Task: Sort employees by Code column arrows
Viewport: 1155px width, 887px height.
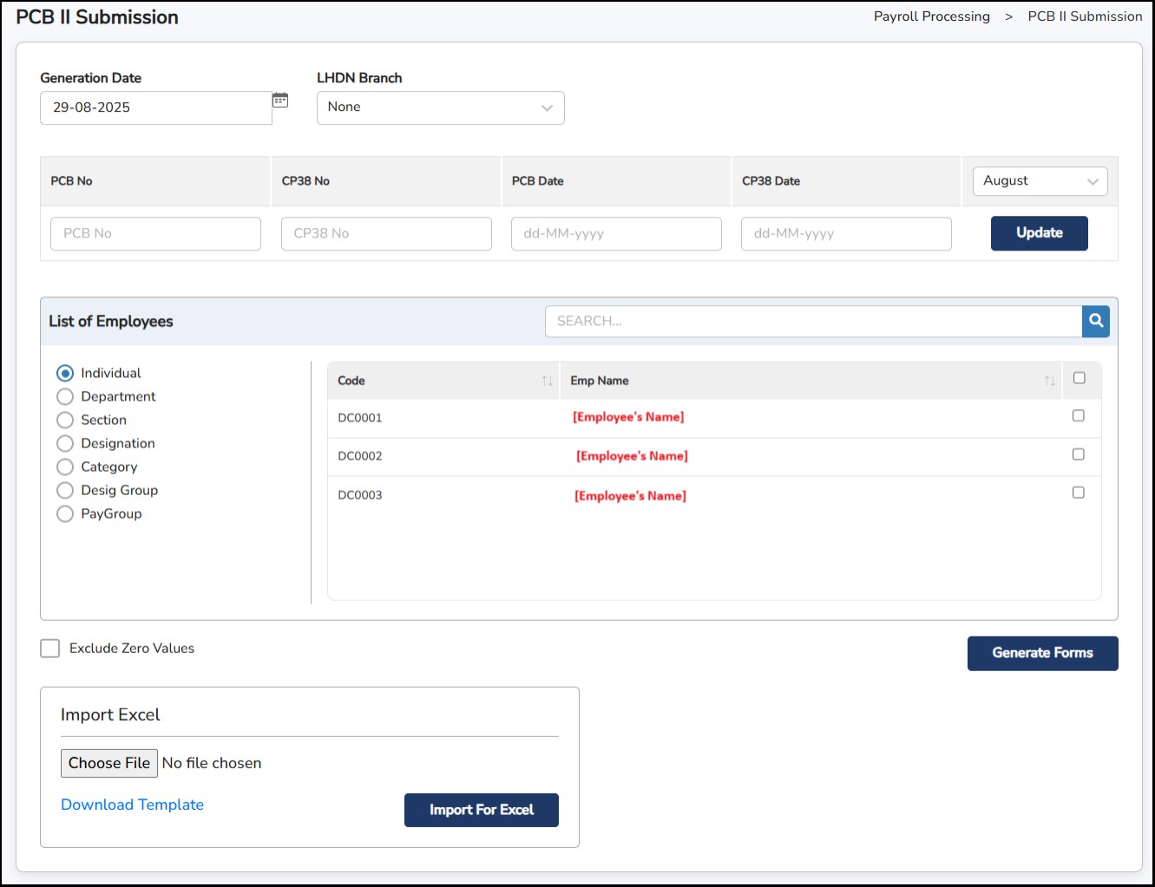Action: pyautogui.click(x=547, y=381)
